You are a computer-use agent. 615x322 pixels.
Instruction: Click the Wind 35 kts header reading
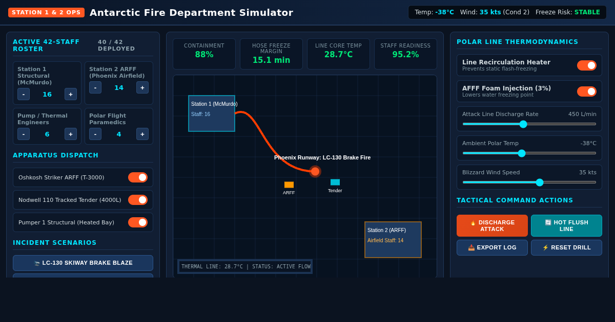pos(495,12)
